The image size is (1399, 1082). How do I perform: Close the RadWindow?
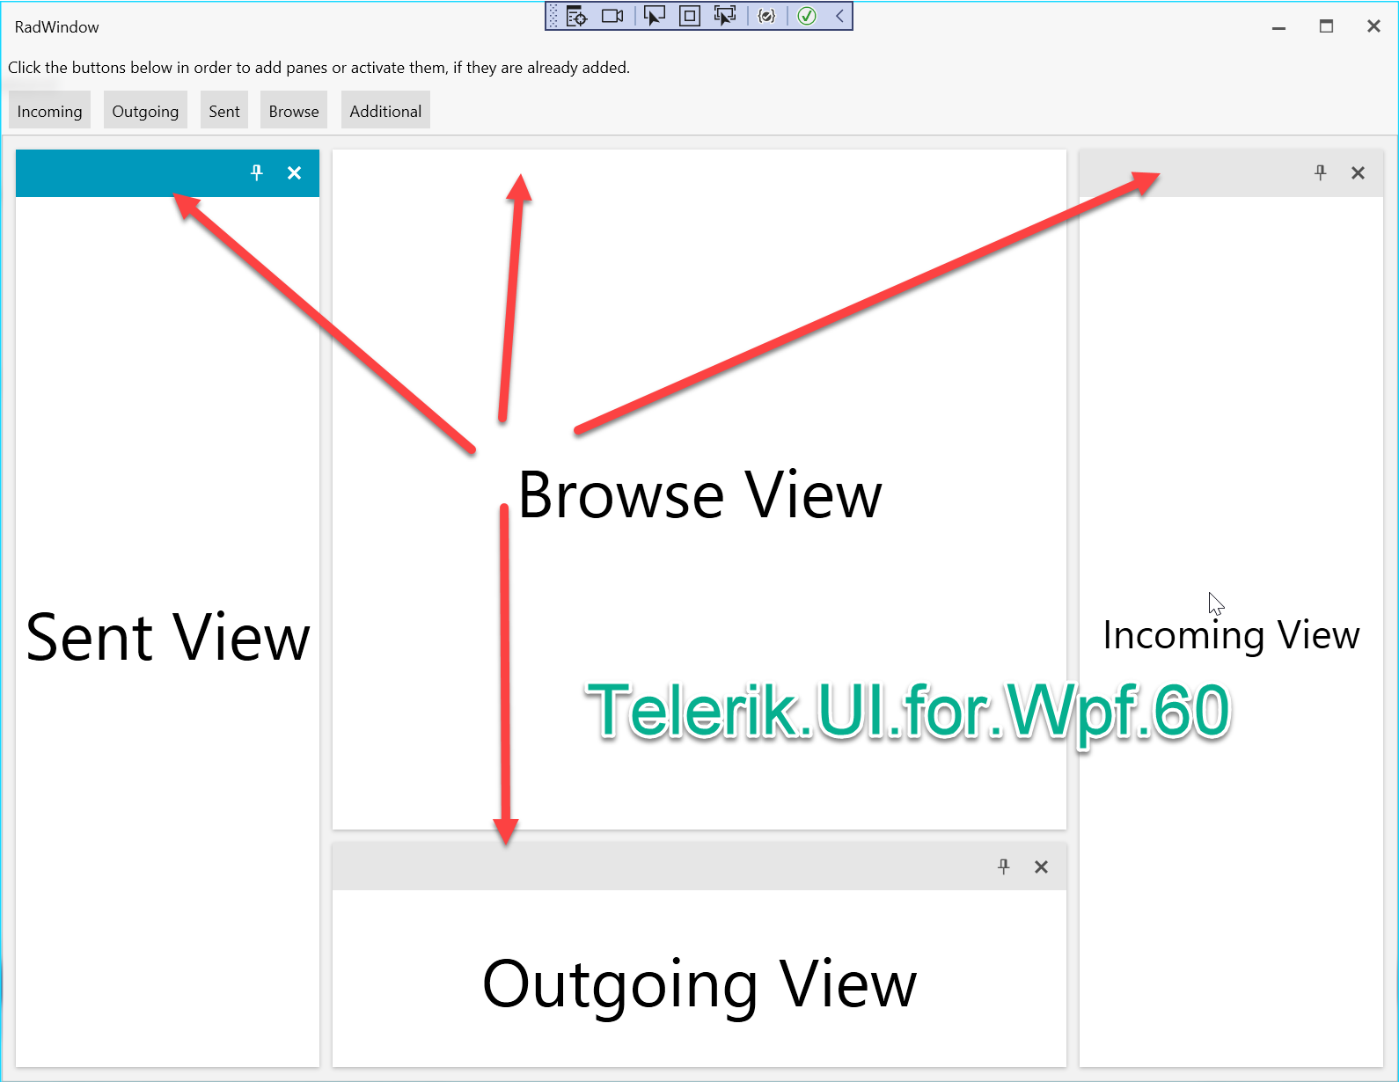click(x=1373, y=26)
